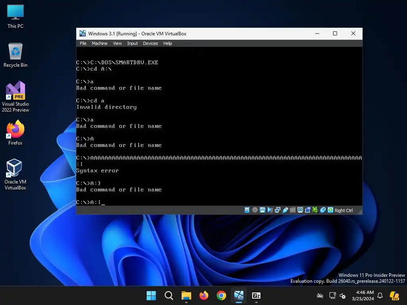Open 7-Zip from the taskbar
Image resolution: width=407 pixels, height=305 pixels.
(256, 295)
